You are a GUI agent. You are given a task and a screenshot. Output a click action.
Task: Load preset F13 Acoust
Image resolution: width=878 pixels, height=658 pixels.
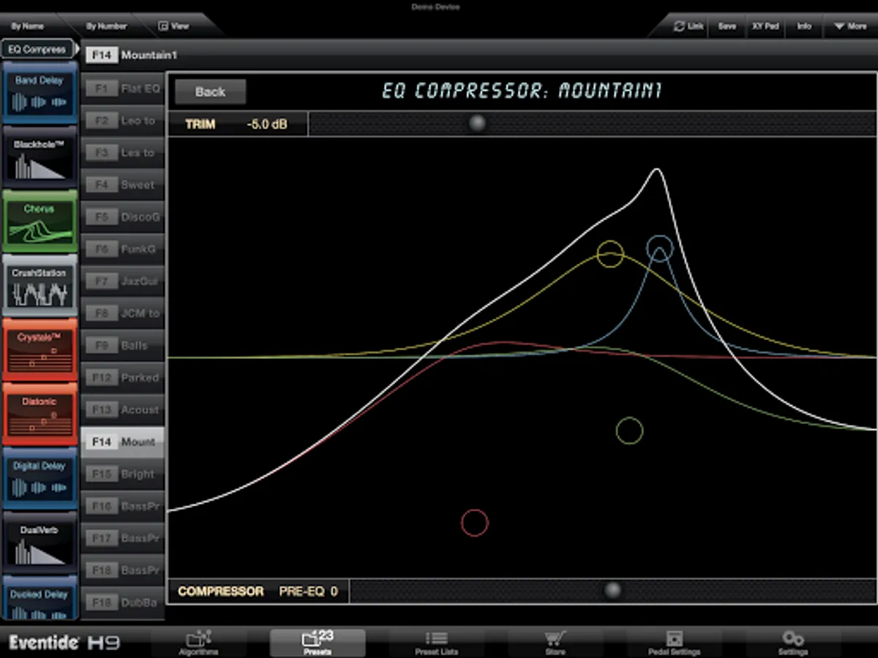coord(123,410)
